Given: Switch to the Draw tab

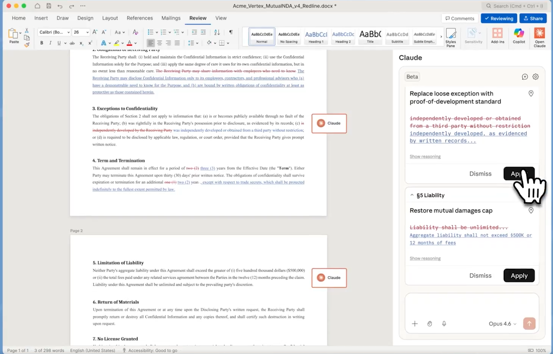Looking at the screenshot, I should 63,18.
